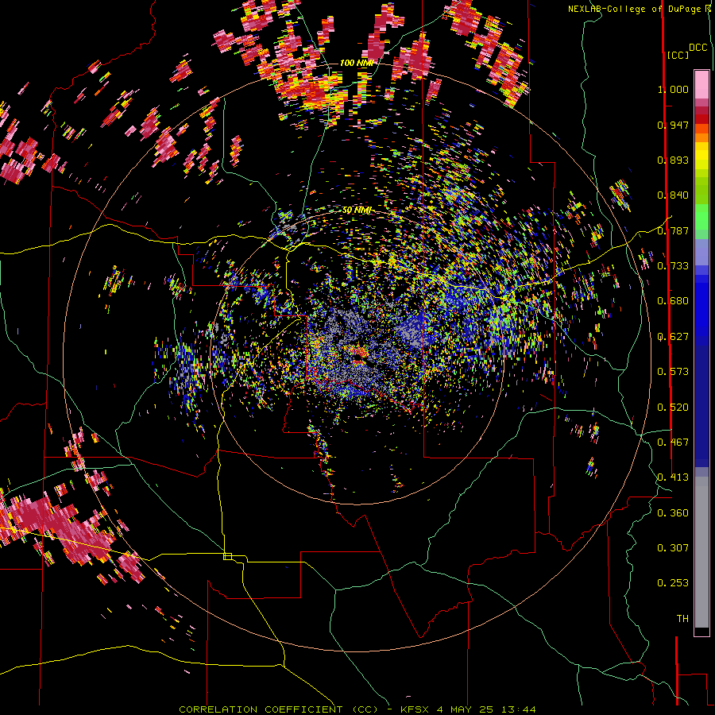Select the 0.627 scale value

pos(673,337)
